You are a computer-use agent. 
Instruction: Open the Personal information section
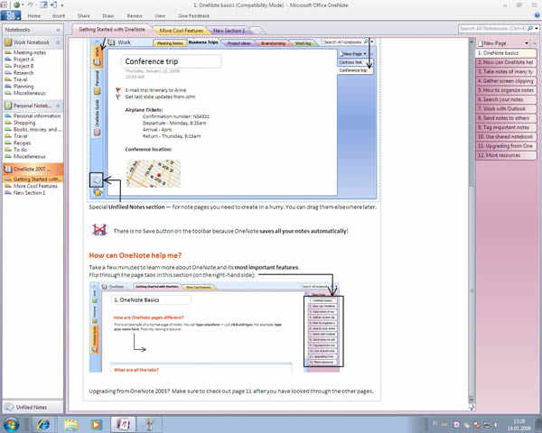click(37, 116)
